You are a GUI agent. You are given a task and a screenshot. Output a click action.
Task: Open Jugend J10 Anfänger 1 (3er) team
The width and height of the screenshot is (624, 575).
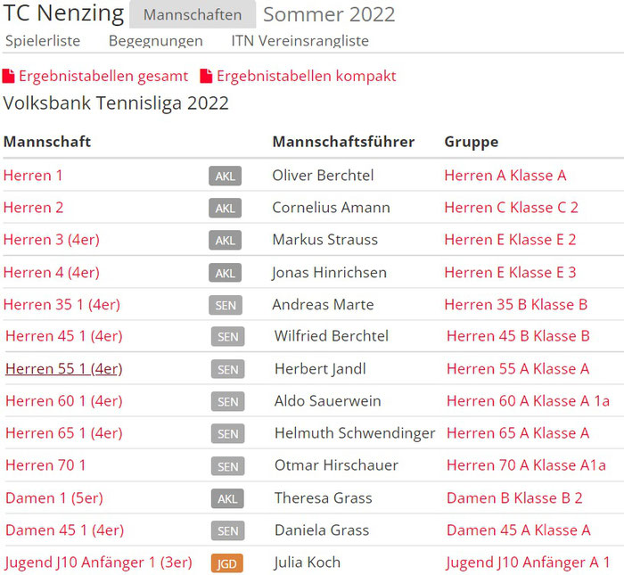(x=99, y=563)
